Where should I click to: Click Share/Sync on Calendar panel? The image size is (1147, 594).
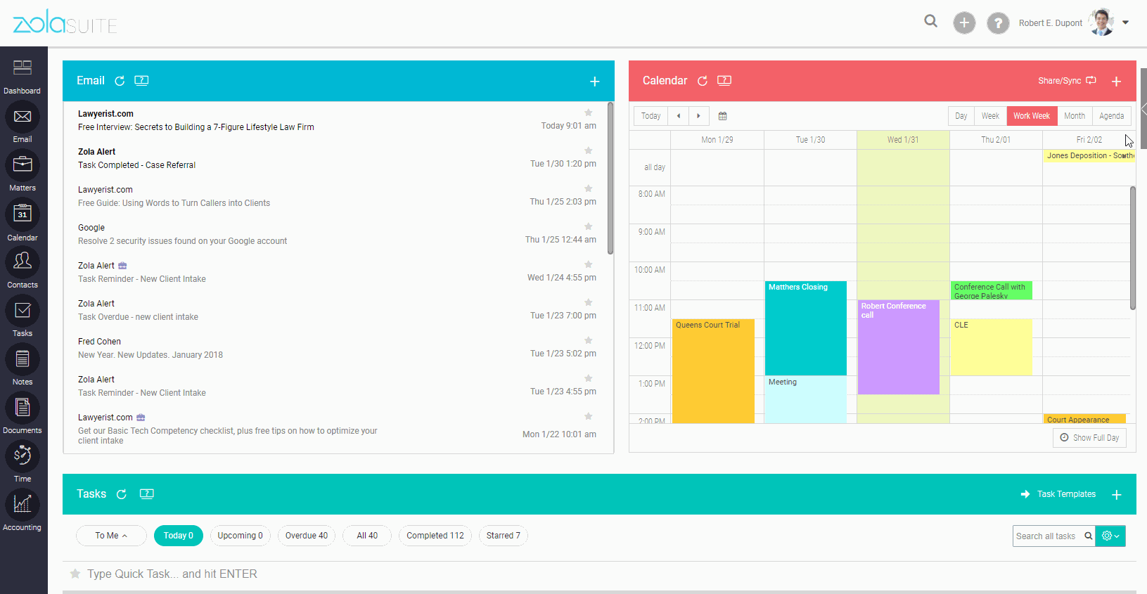(1067, 81)
